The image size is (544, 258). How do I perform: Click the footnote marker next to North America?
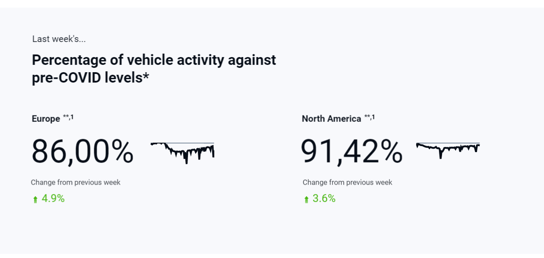click(369, 117)
